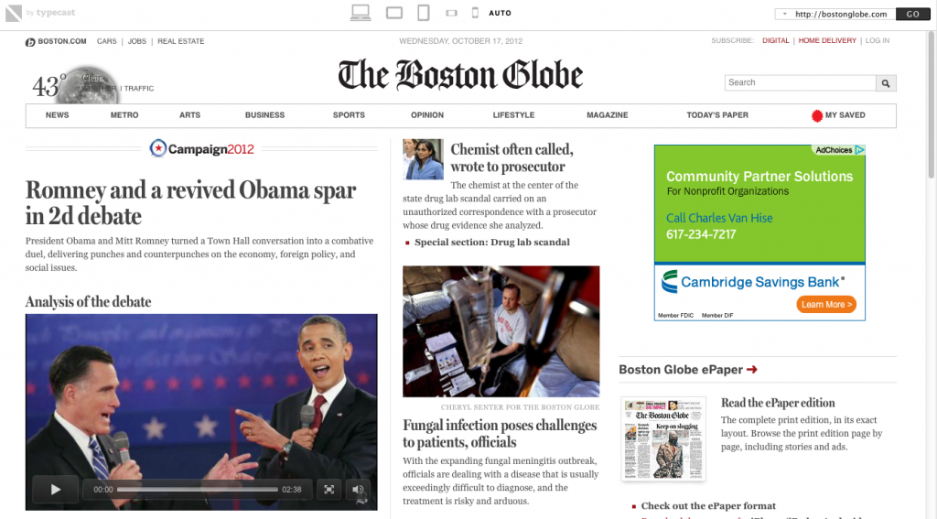Click the HOME DELIVERY subscribe link
The width and height of the screenshot is (937, 519).
(827, 40)
